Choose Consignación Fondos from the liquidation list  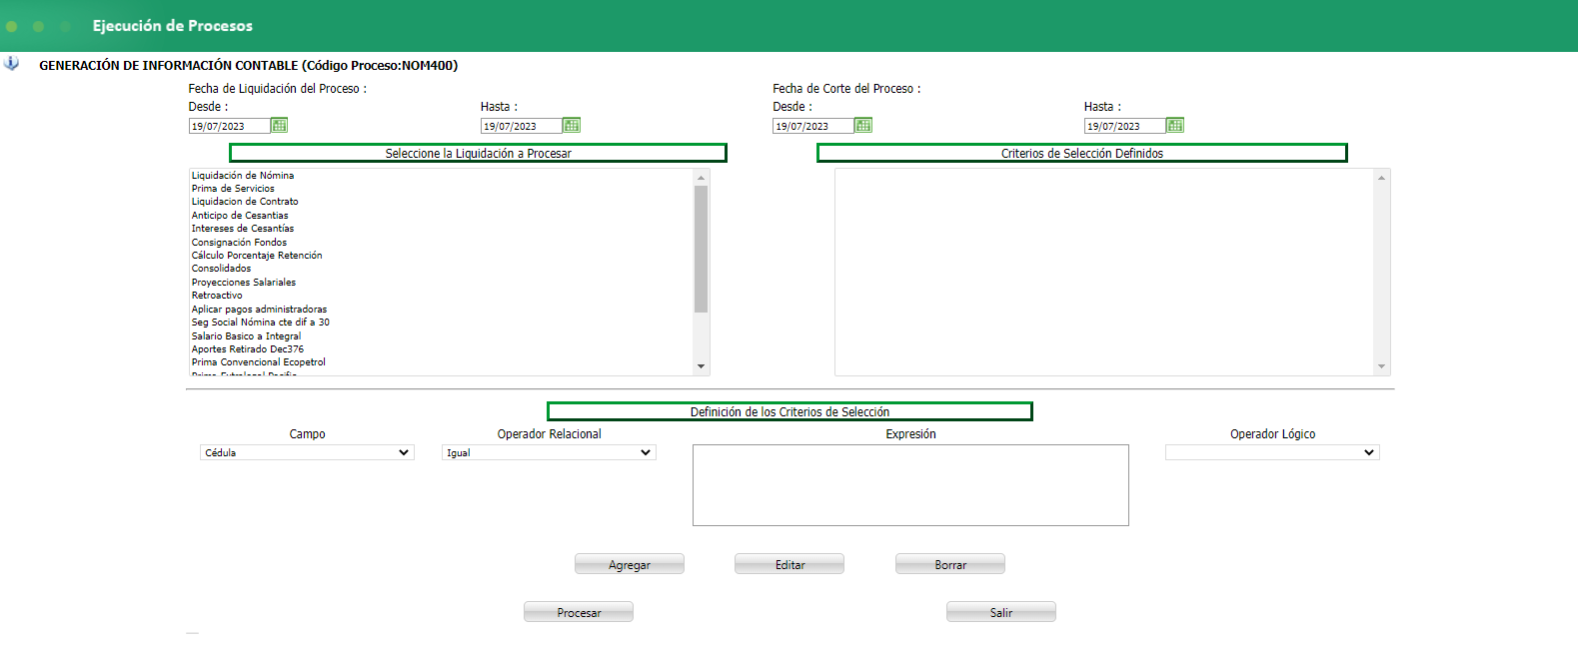[239, 242]
